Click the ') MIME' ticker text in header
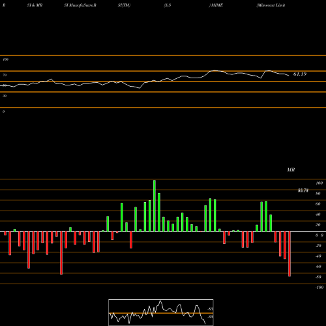 [216, 5]
